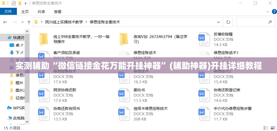Open the 共享 ribbon tab
The height and width of the screenshot is (131, 277).
41,12
